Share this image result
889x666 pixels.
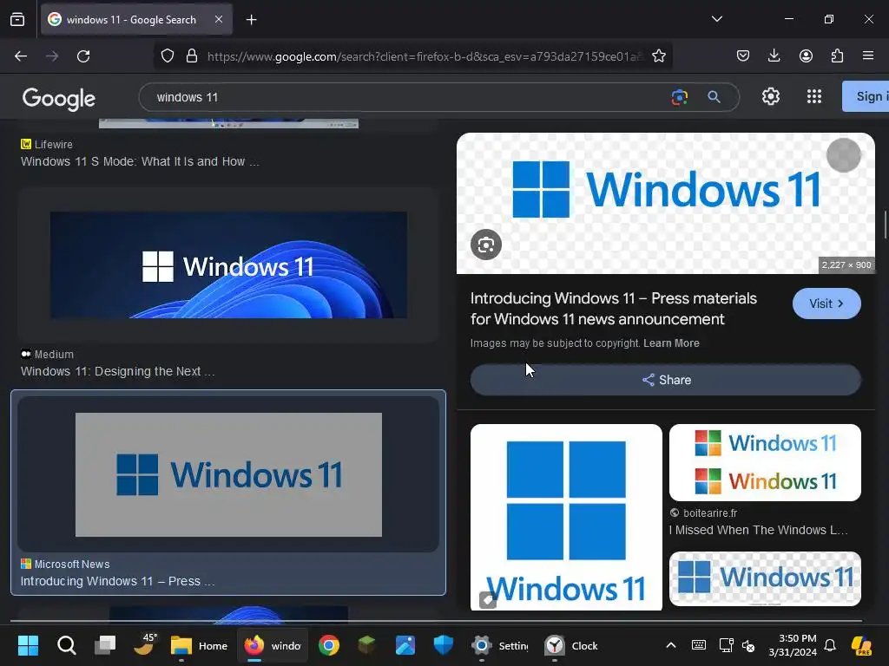[666, 380]
